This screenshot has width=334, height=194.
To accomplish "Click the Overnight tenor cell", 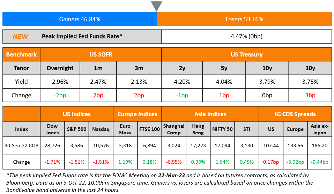I will [x=60, y=68].
